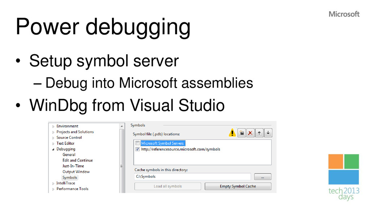Expand Performance Tools node arrow
Image resolution: width=370 pixels, height=208 pixels.
53,189
